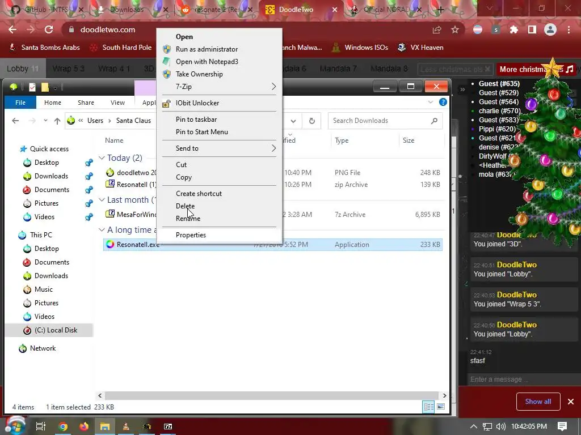The height and width of the screenshot is (435, 581).
Task: Open recent locations dropdown in Explorer
Action: tap(45, 121)
